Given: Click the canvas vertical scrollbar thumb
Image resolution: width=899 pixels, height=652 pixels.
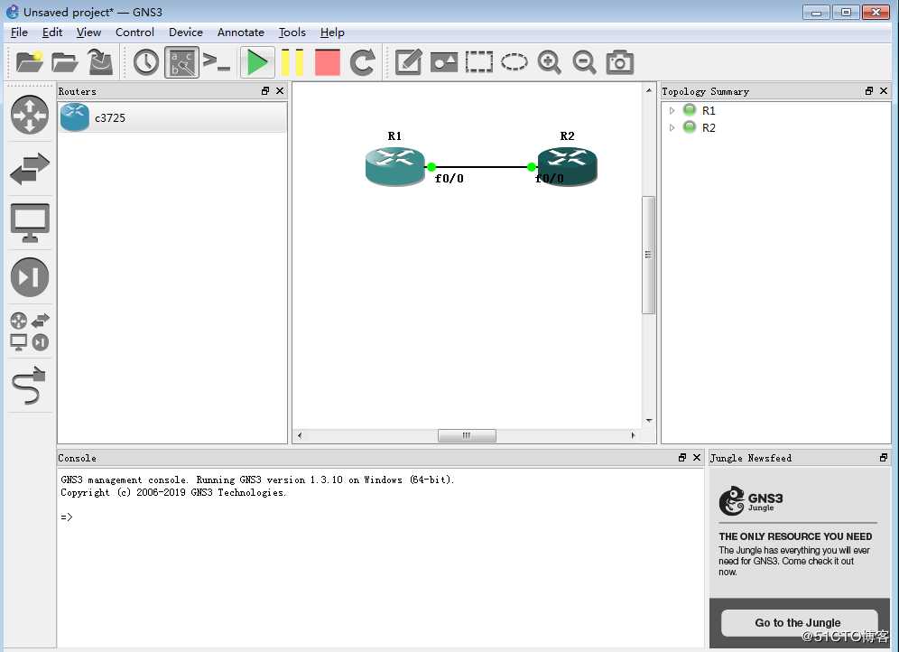Looking at the screenshot, I should click(x=648, y=256).
